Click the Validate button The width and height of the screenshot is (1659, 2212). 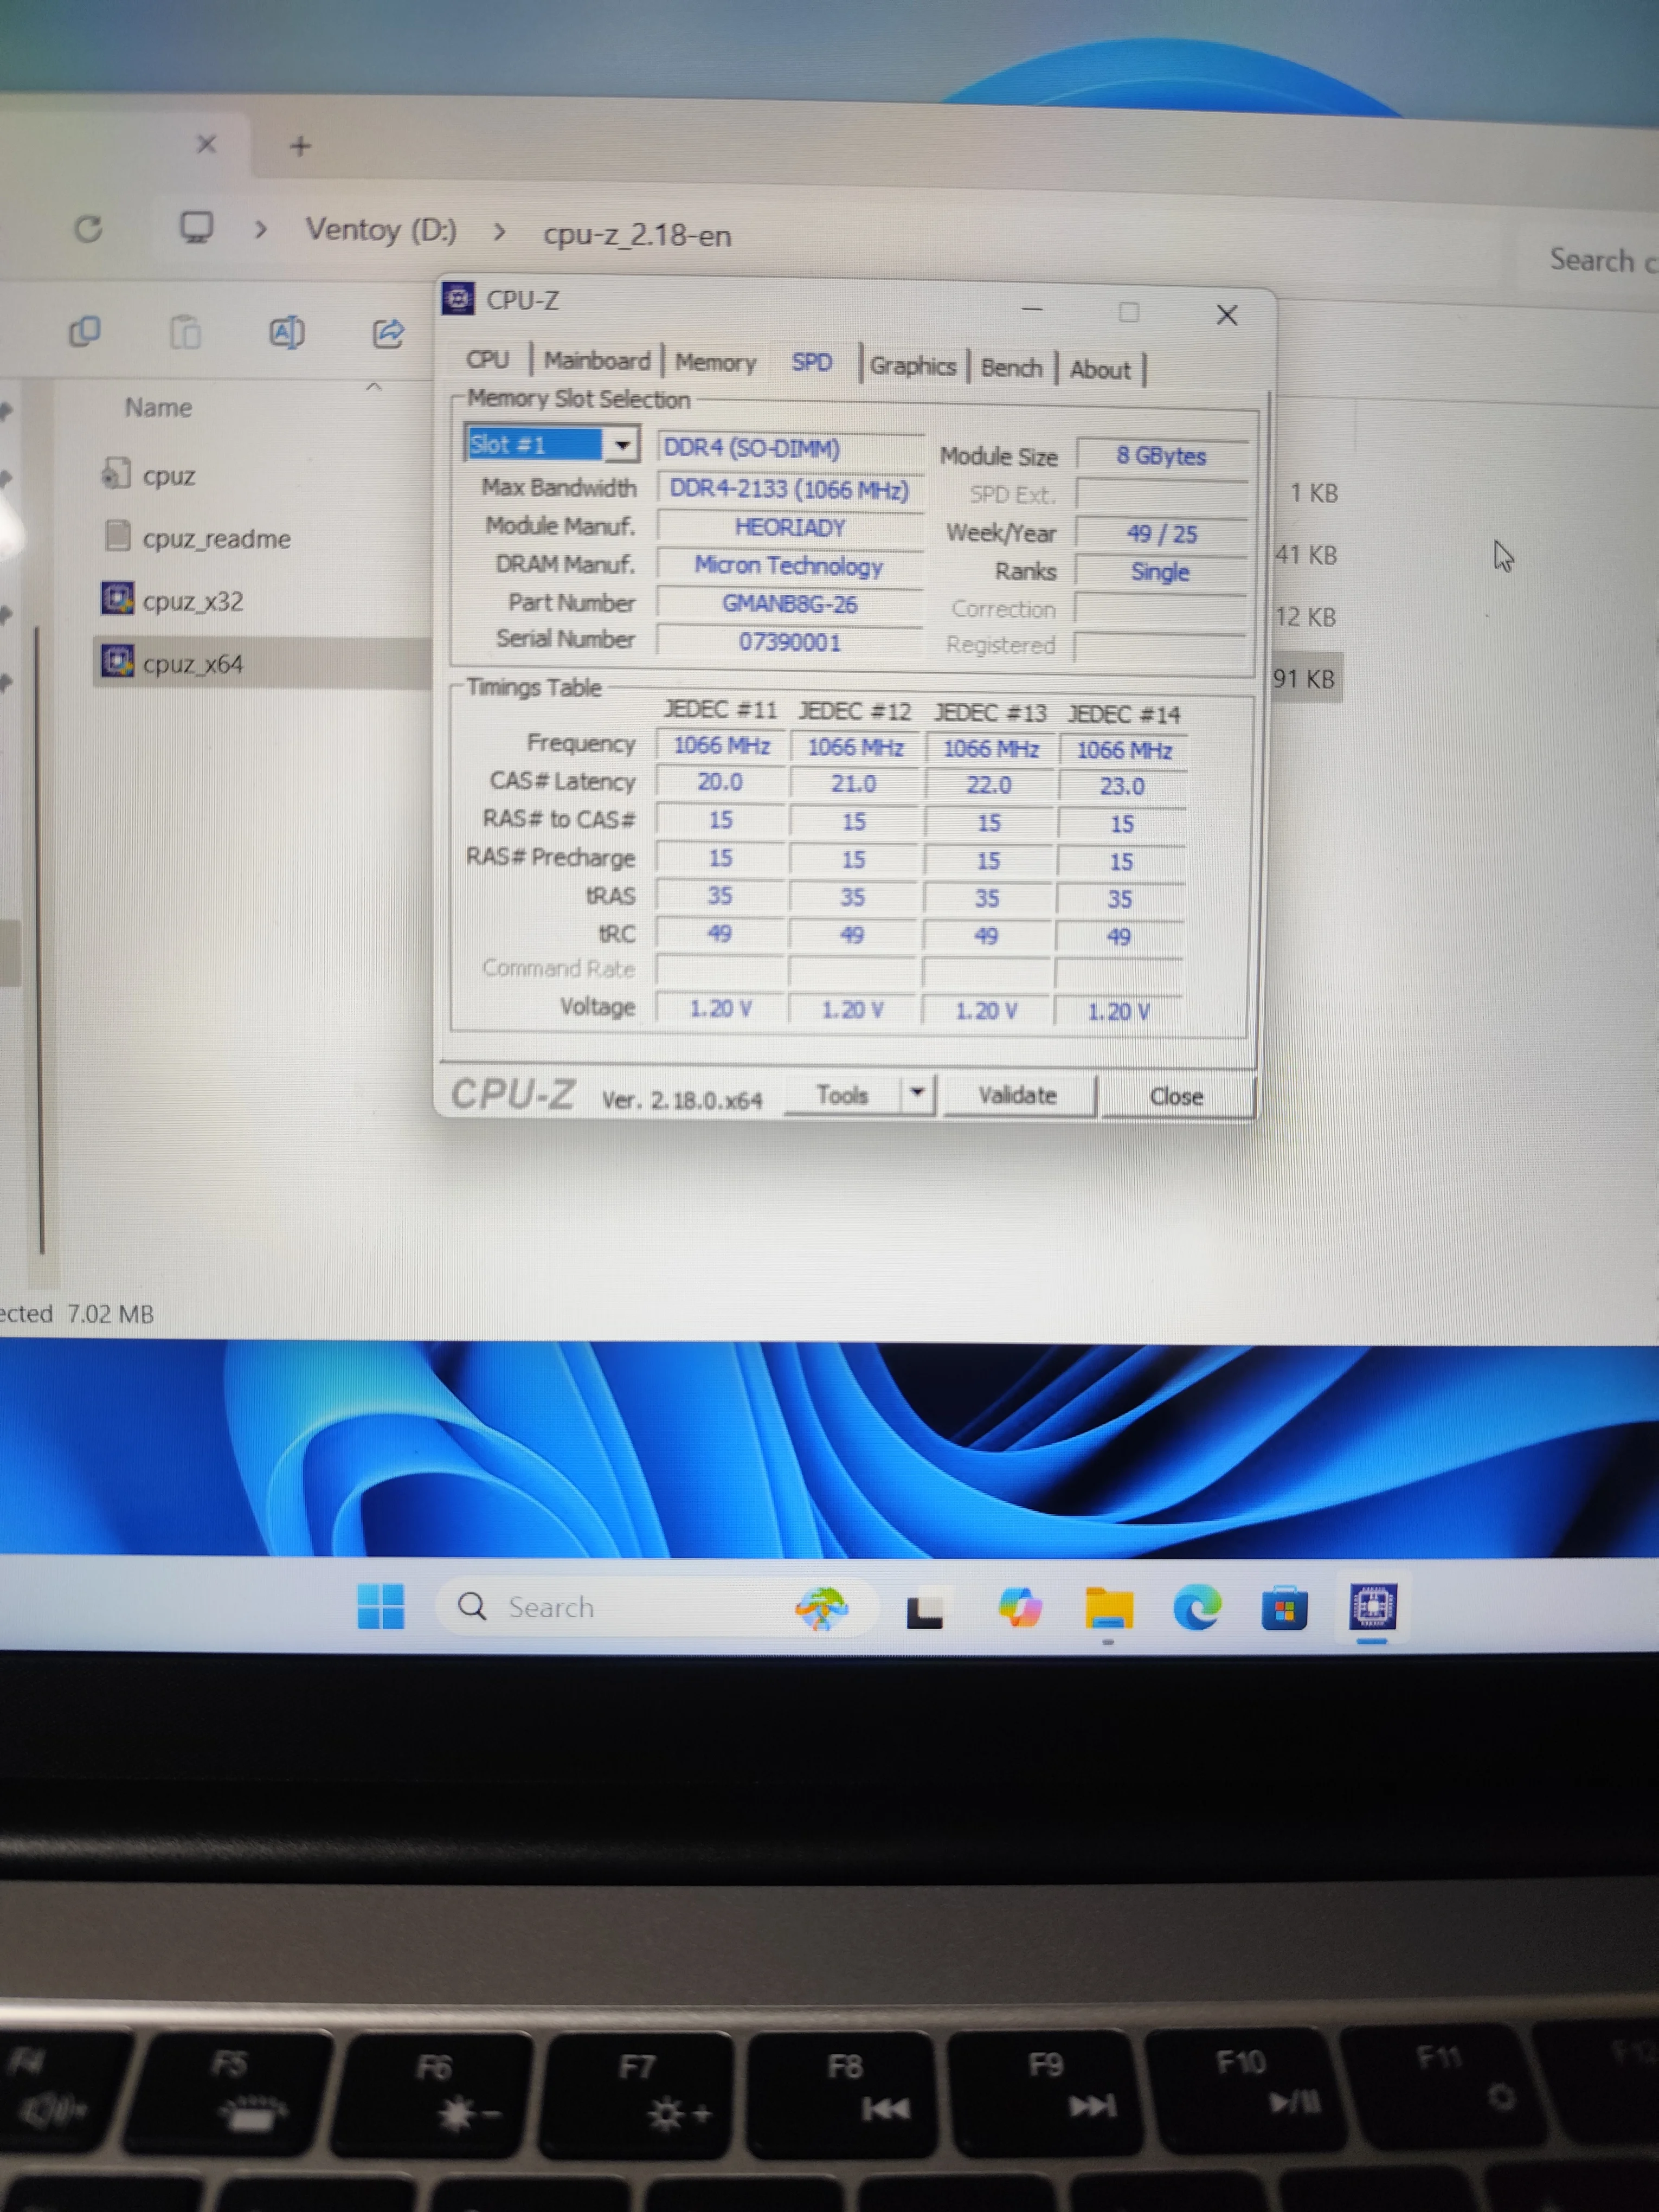1017,1096
